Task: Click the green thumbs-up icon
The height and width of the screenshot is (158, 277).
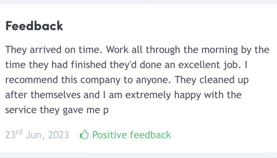Action: tap(84, 135)
